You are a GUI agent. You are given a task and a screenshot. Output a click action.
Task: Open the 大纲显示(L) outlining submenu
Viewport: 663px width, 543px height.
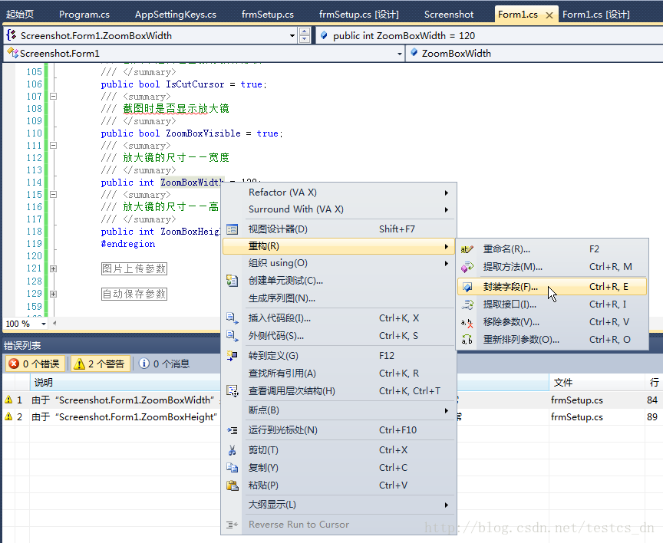pos(338,505)
